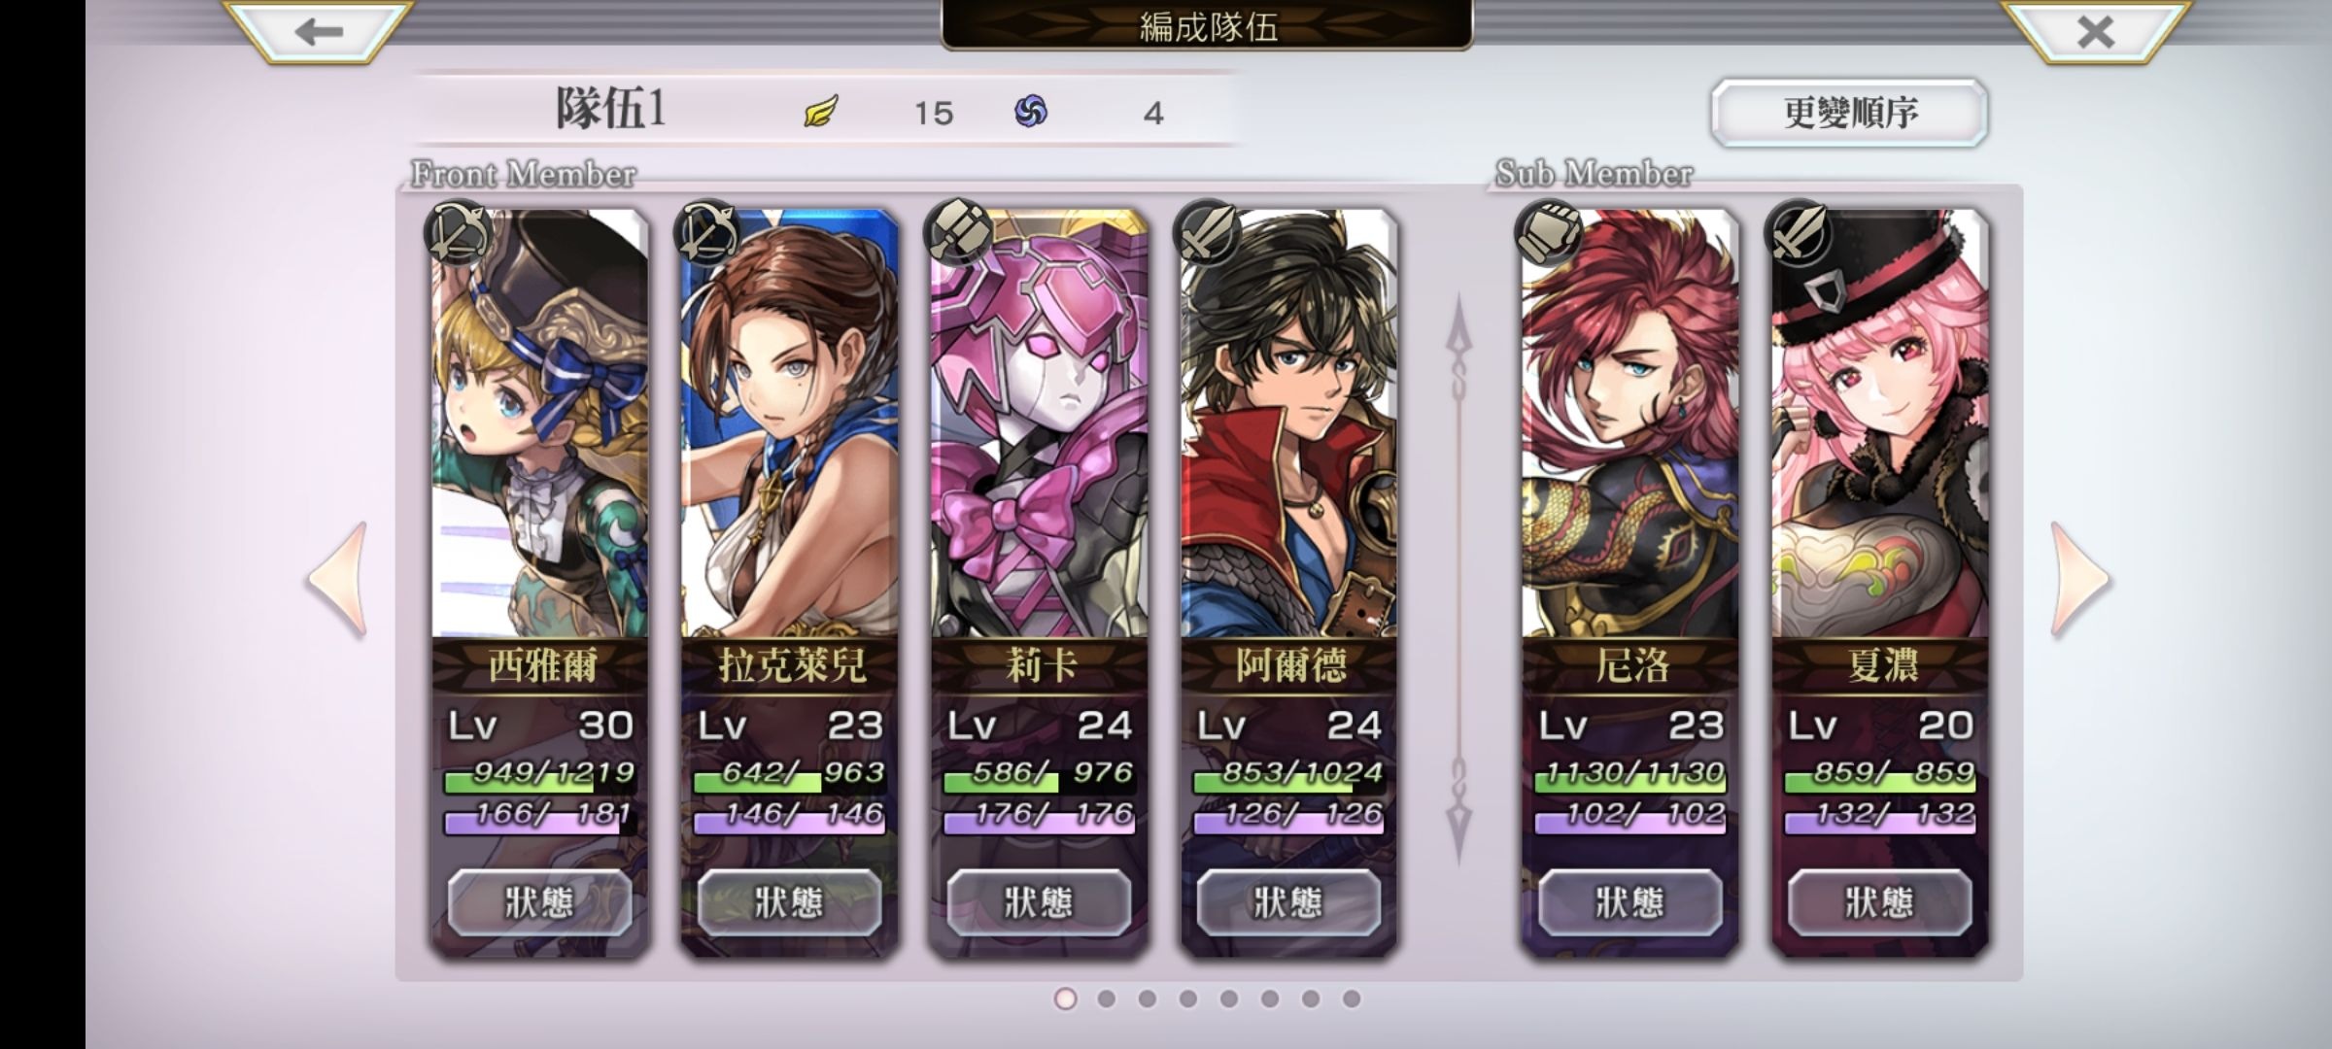Click the 更變順序 button
The image size is (2332, 1049).
[1849, 113]
